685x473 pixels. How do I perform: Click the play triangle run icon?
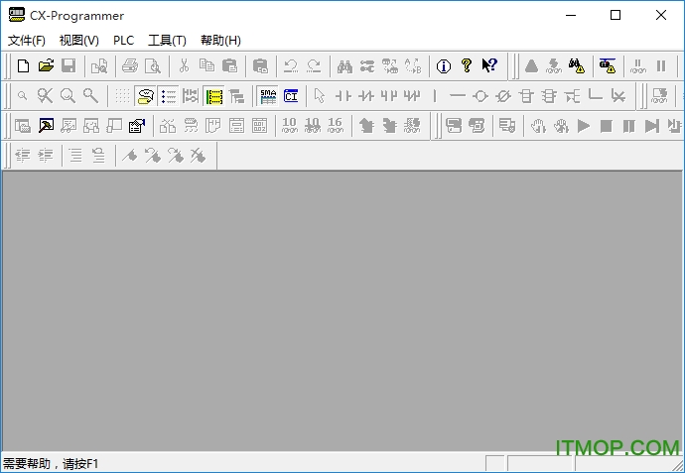coord(583,126)
